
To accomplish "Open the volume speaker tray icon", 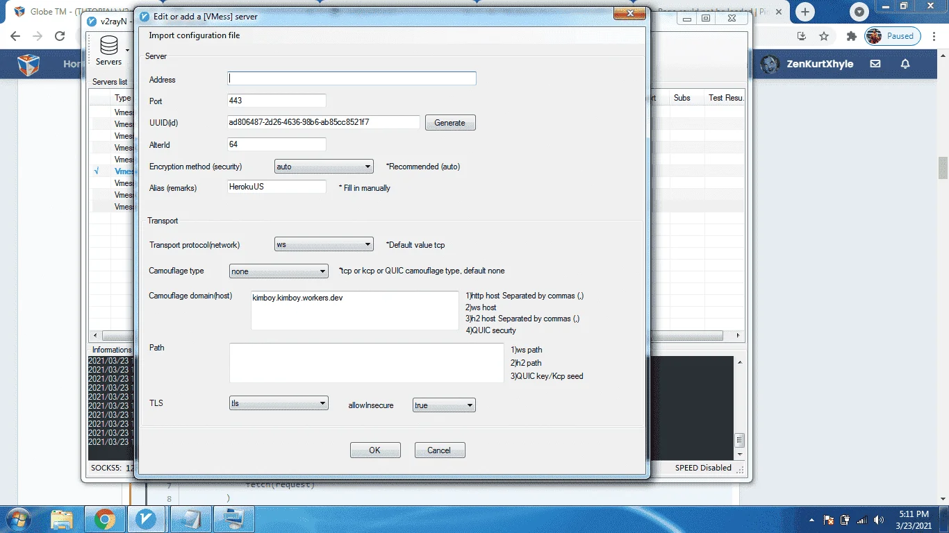I will click(x=879, y=520).
